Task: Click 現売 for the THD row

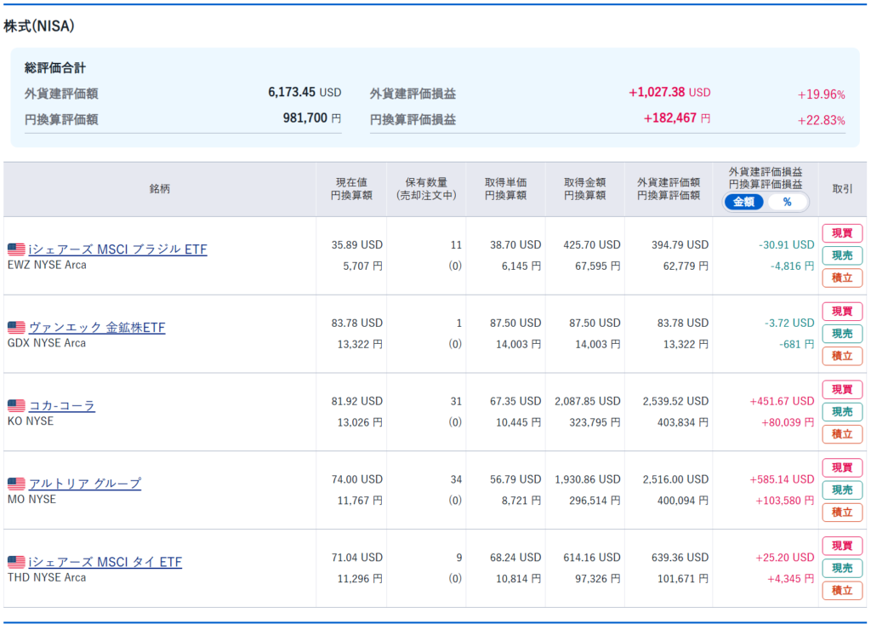Action: [x=841, y=569]
